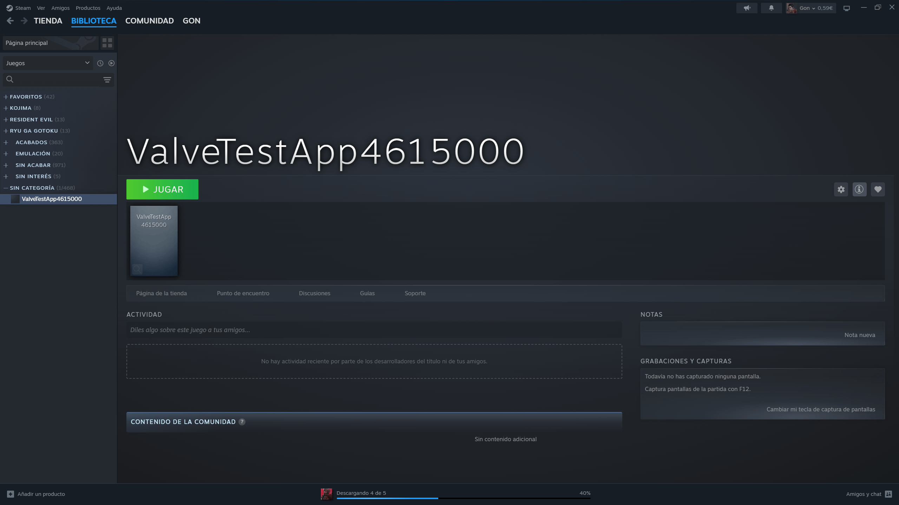Go back with the navigation arrow
Screen dimensions: 899x505
(10, 21)
